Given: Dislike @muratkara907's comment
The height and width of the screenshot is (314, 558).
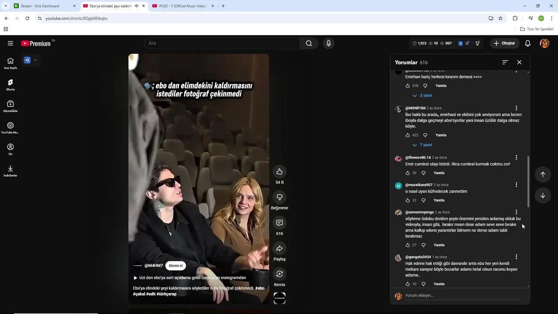Looking at the screenshot, I should coord(423,200).
